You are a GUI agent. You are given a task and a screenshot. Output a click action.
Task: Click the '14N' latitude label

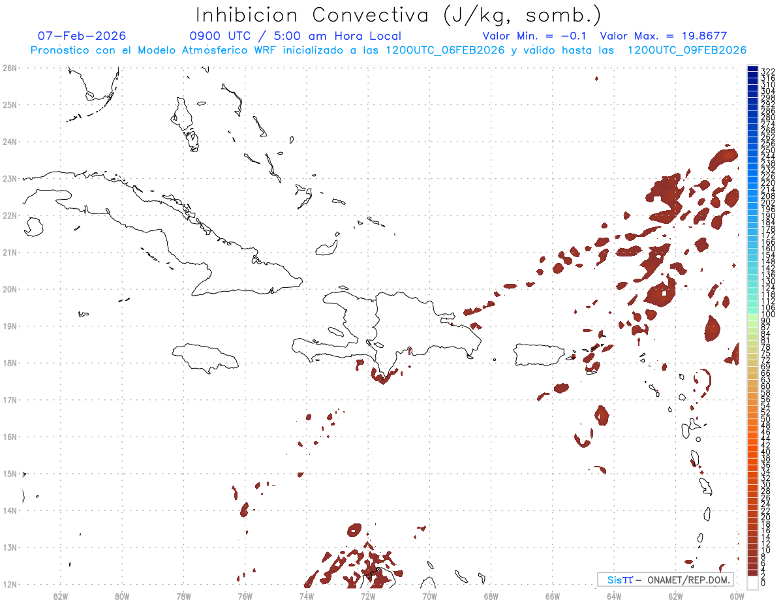(9, 510)
